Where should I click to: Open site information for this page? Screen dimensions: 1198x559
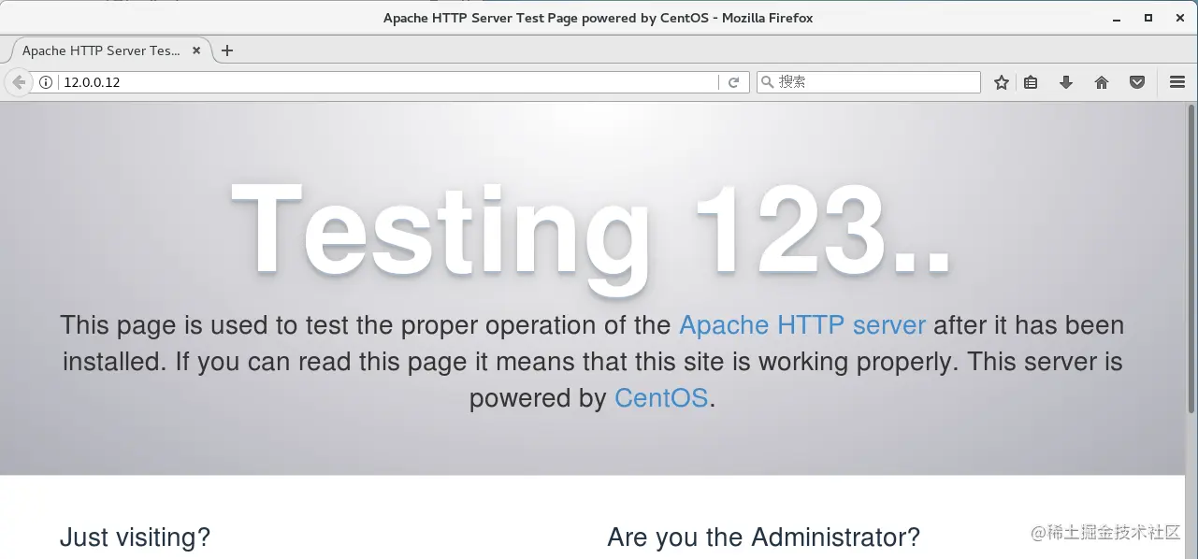coord(46,82)
